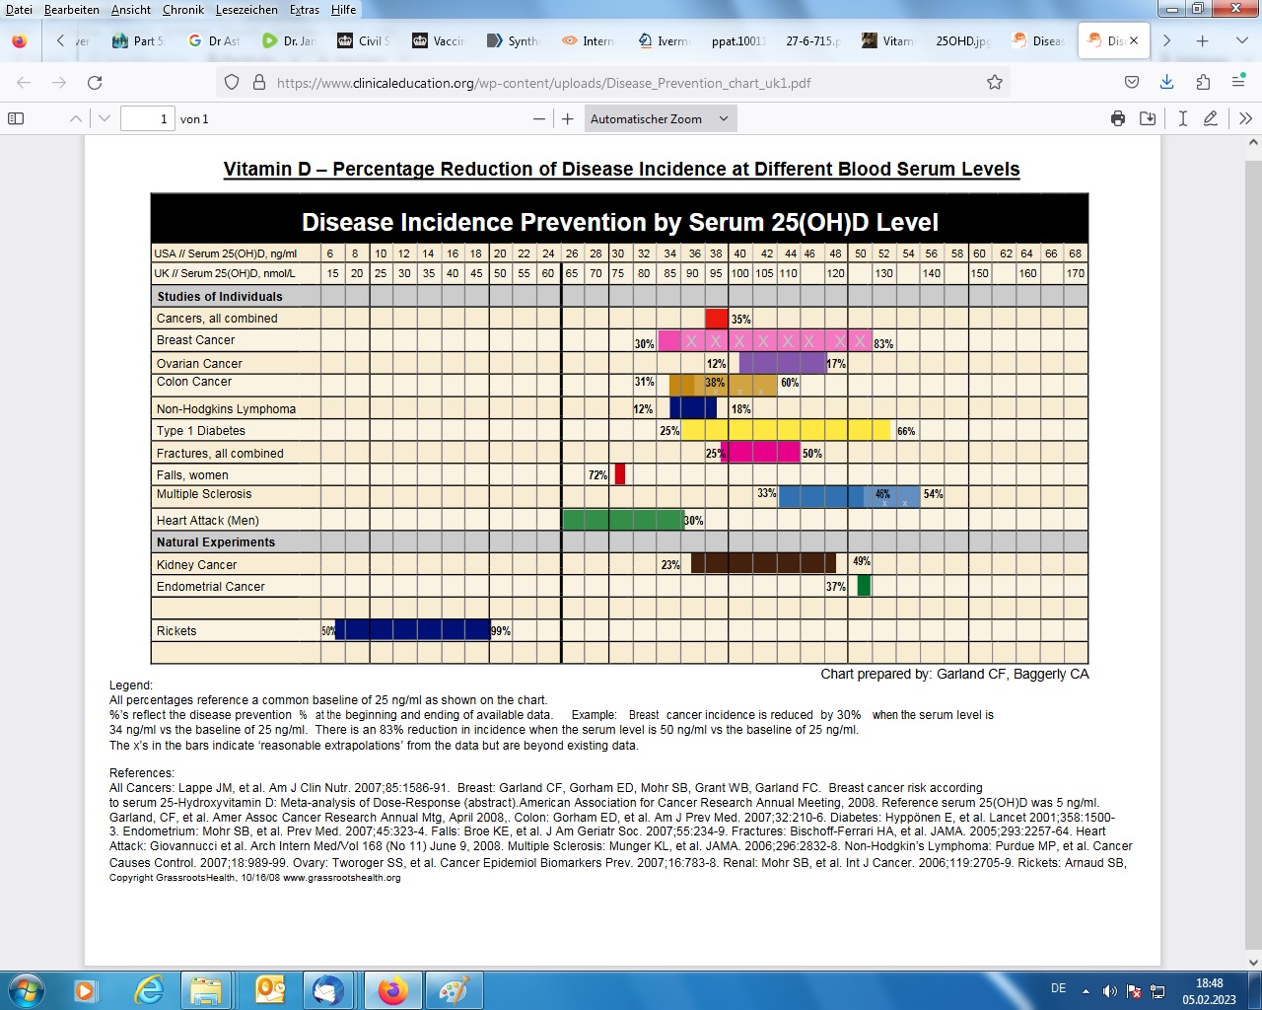Open the Paint taskbar icon
The image size is (1262, 1010).
[x=453, y=990]
